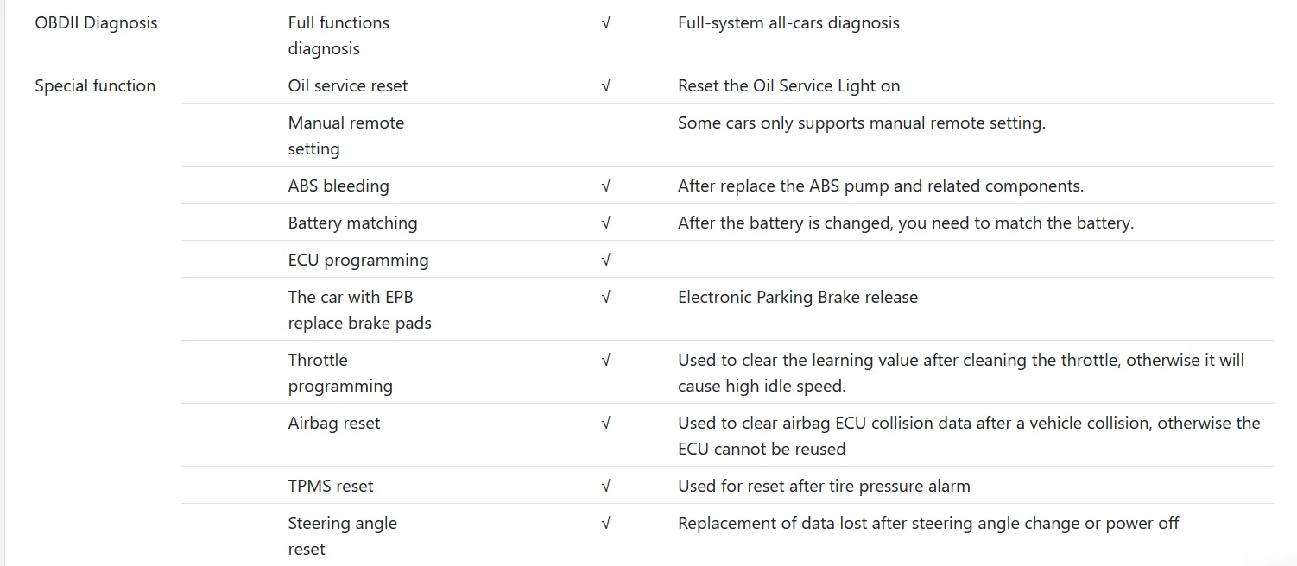The width and height of the screenshot is (1297, 566).
Task: Click the ECU programming checkmark
Action: point(605,260)
